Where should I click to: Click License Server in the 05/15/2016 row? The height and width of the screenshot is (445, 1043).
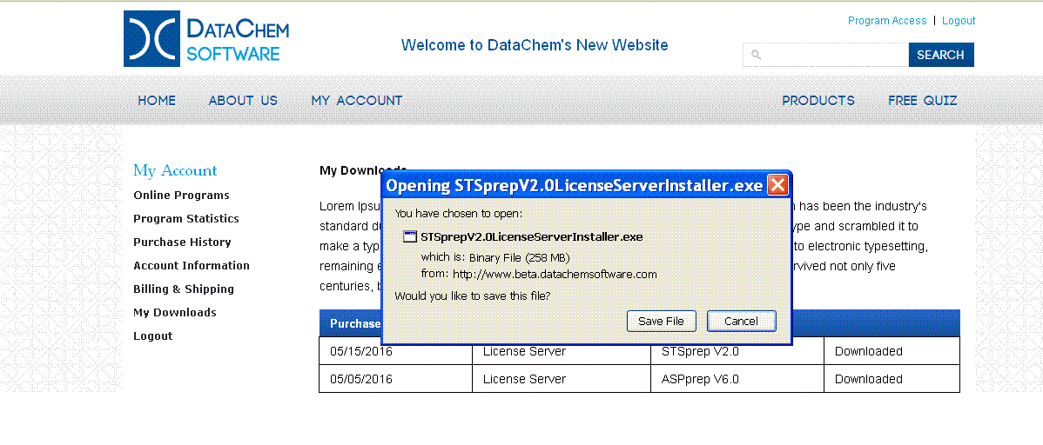pos(562,350)
